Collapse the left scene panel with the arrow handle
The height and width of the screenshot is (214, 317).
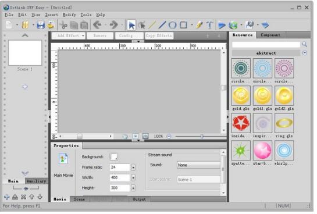49,117
